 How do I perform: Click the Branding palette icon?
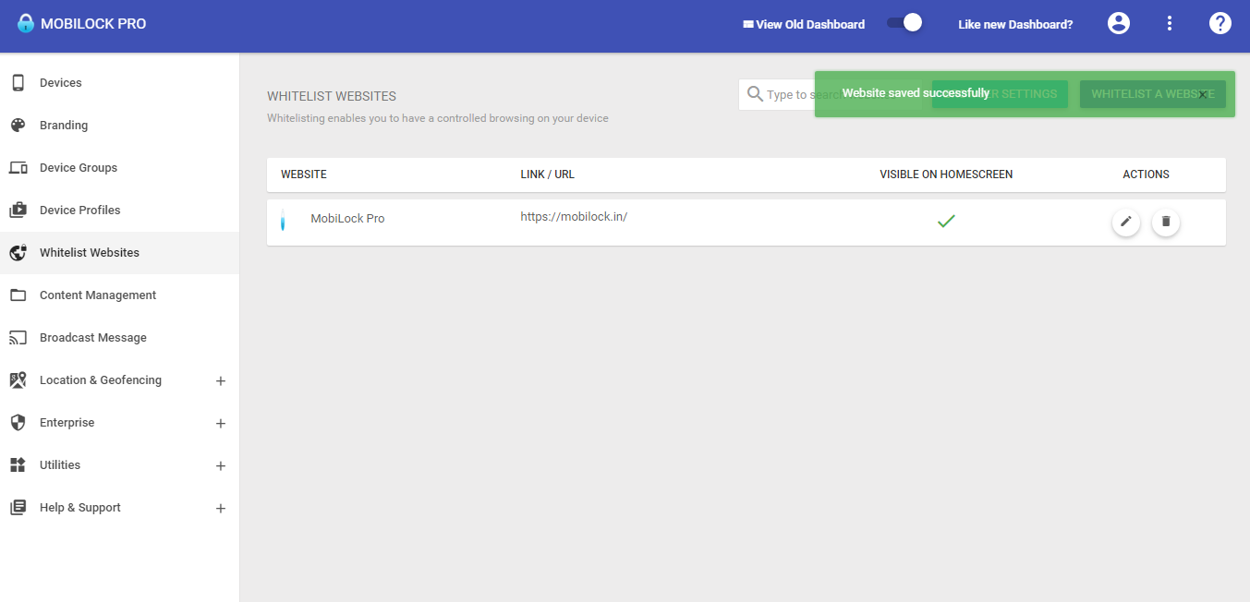(18, 126)
